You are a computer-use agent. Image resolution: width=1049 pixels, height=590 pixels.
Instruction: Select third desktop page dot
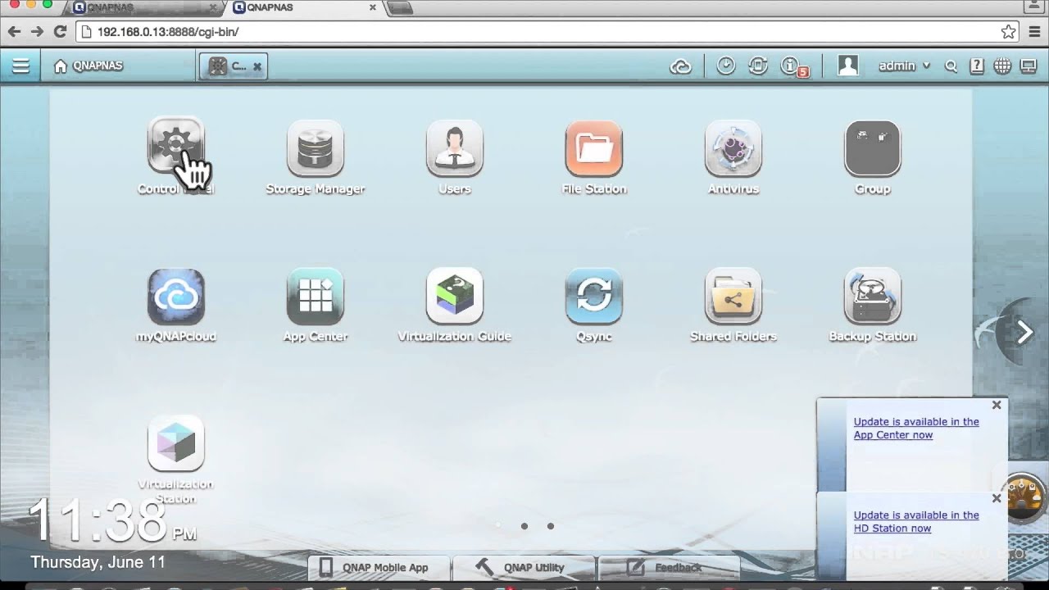(x=551, y=526)
